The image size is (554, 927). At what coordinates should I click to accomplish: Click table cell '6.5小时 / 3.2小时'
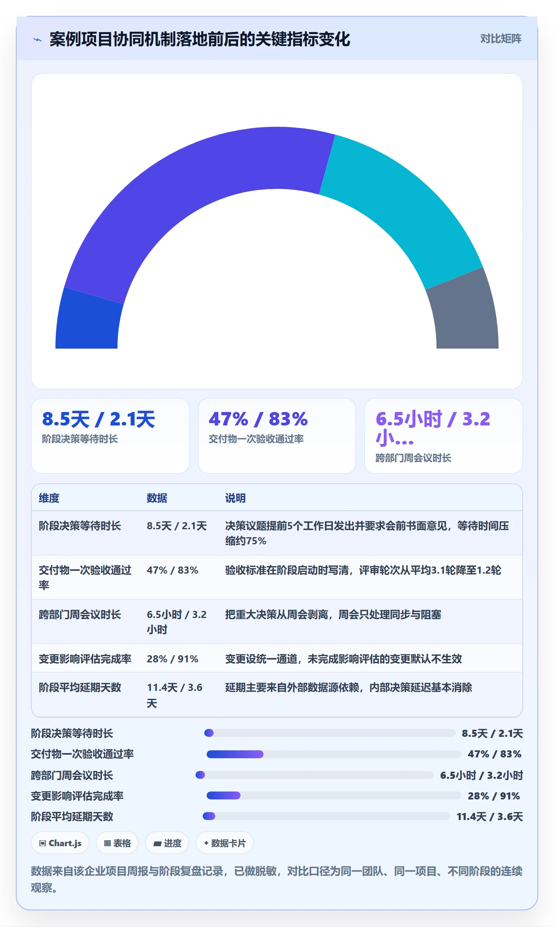(176, 622)
